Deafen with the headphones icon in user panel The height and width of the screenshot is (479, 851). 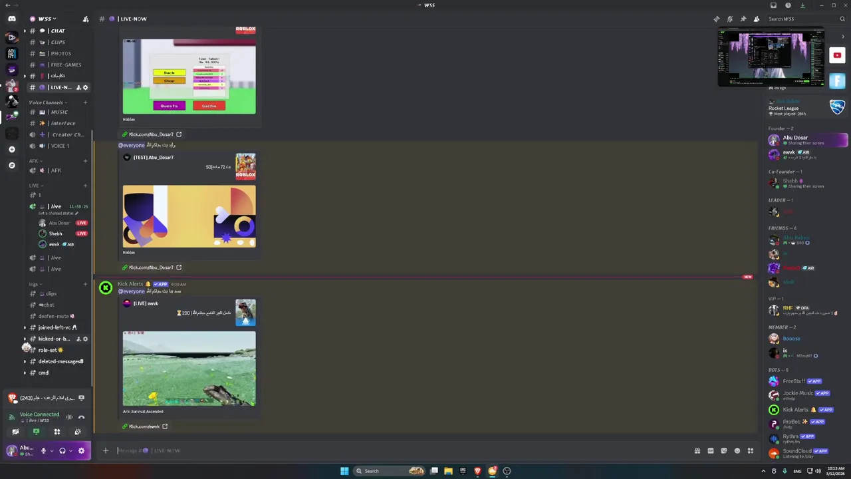(62, 451)
